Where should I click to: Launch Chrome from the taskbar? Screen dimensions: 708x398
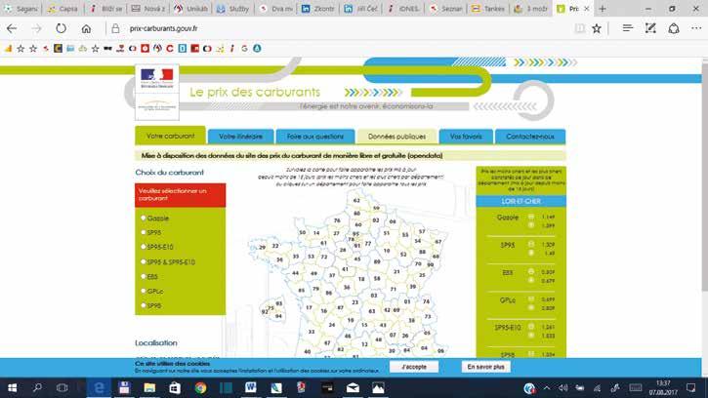click(x=200, y=387)
